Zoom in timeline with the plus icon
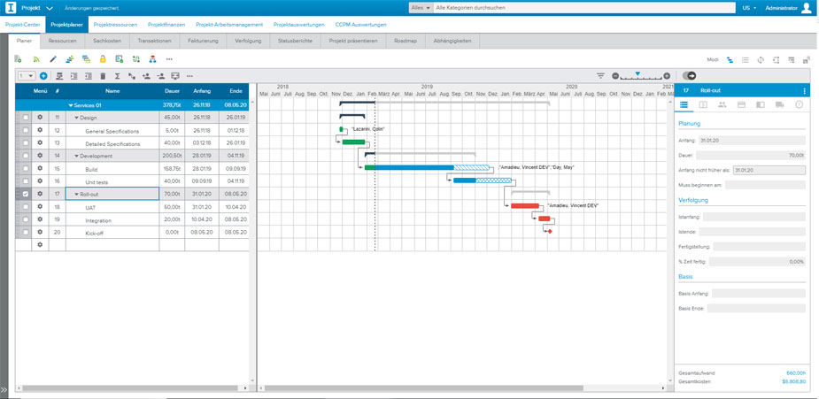819x399 pixels. 667,76
